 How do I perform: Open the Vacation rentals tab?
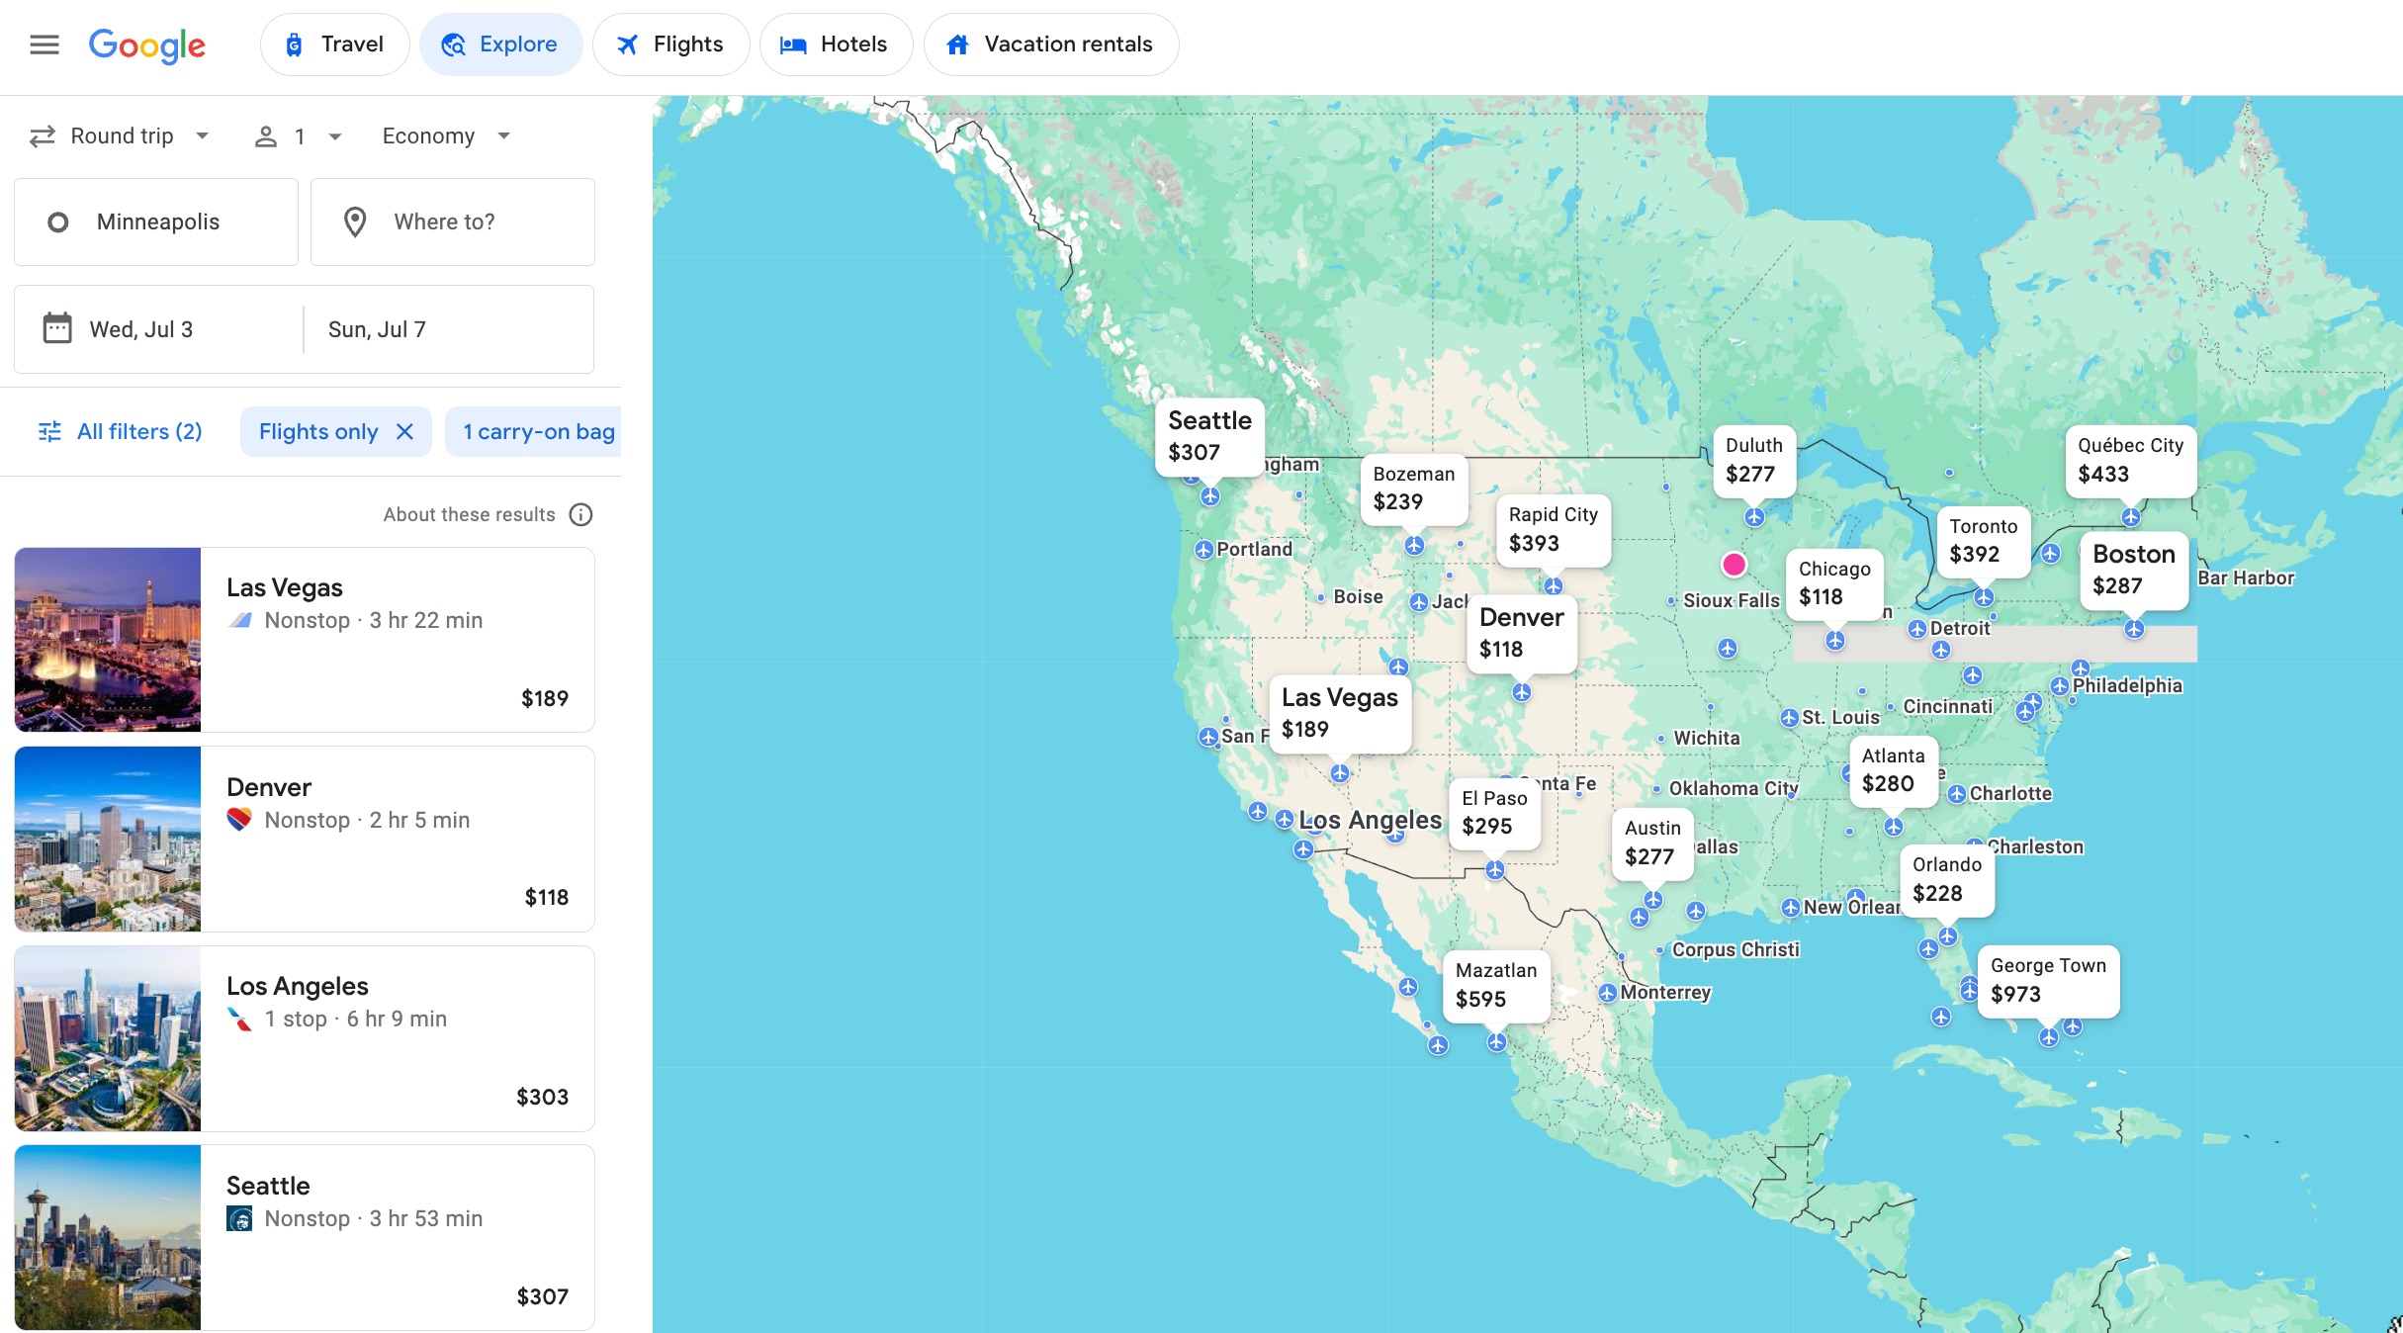1050,44
